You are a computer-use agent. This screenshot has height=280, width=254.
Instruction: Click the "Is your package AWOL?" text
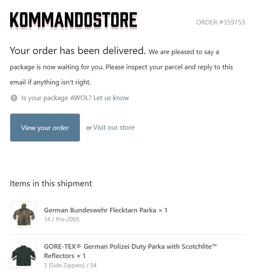57,98
